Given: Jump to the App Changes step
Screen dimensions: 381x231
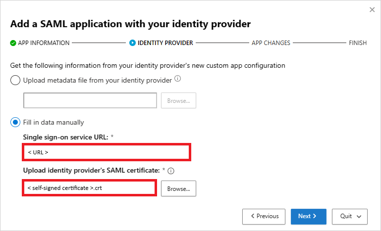Looking at the screenshot, I should click(271, 43).
